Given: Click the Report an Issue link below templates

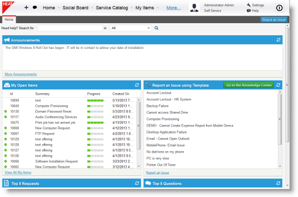Looking at the screenshot, I should 158,172.
